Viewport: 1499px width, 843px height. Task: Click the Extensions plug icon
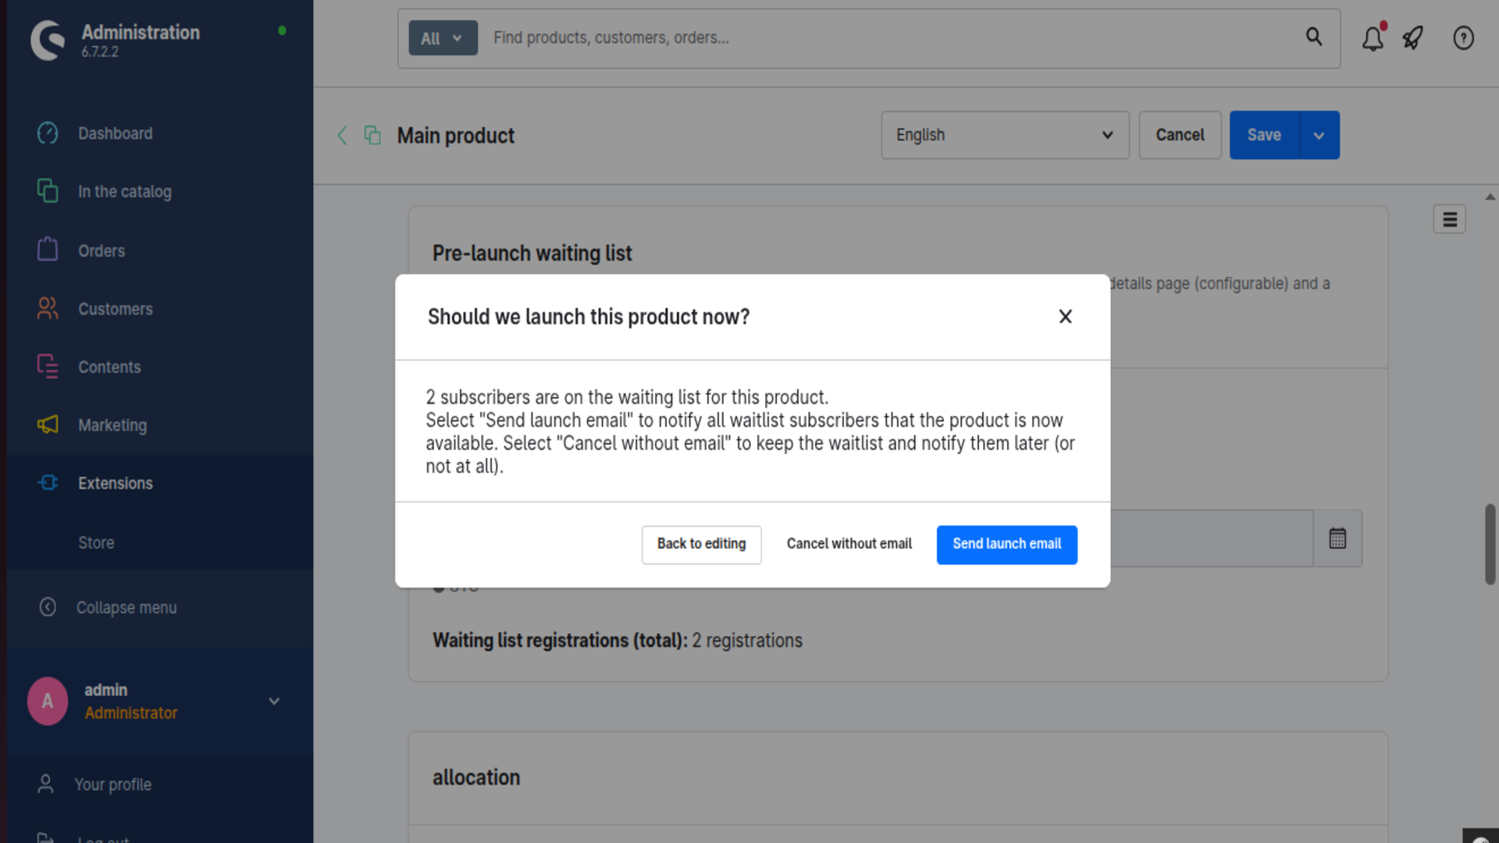pyautogui.click(x=48, y=483)
